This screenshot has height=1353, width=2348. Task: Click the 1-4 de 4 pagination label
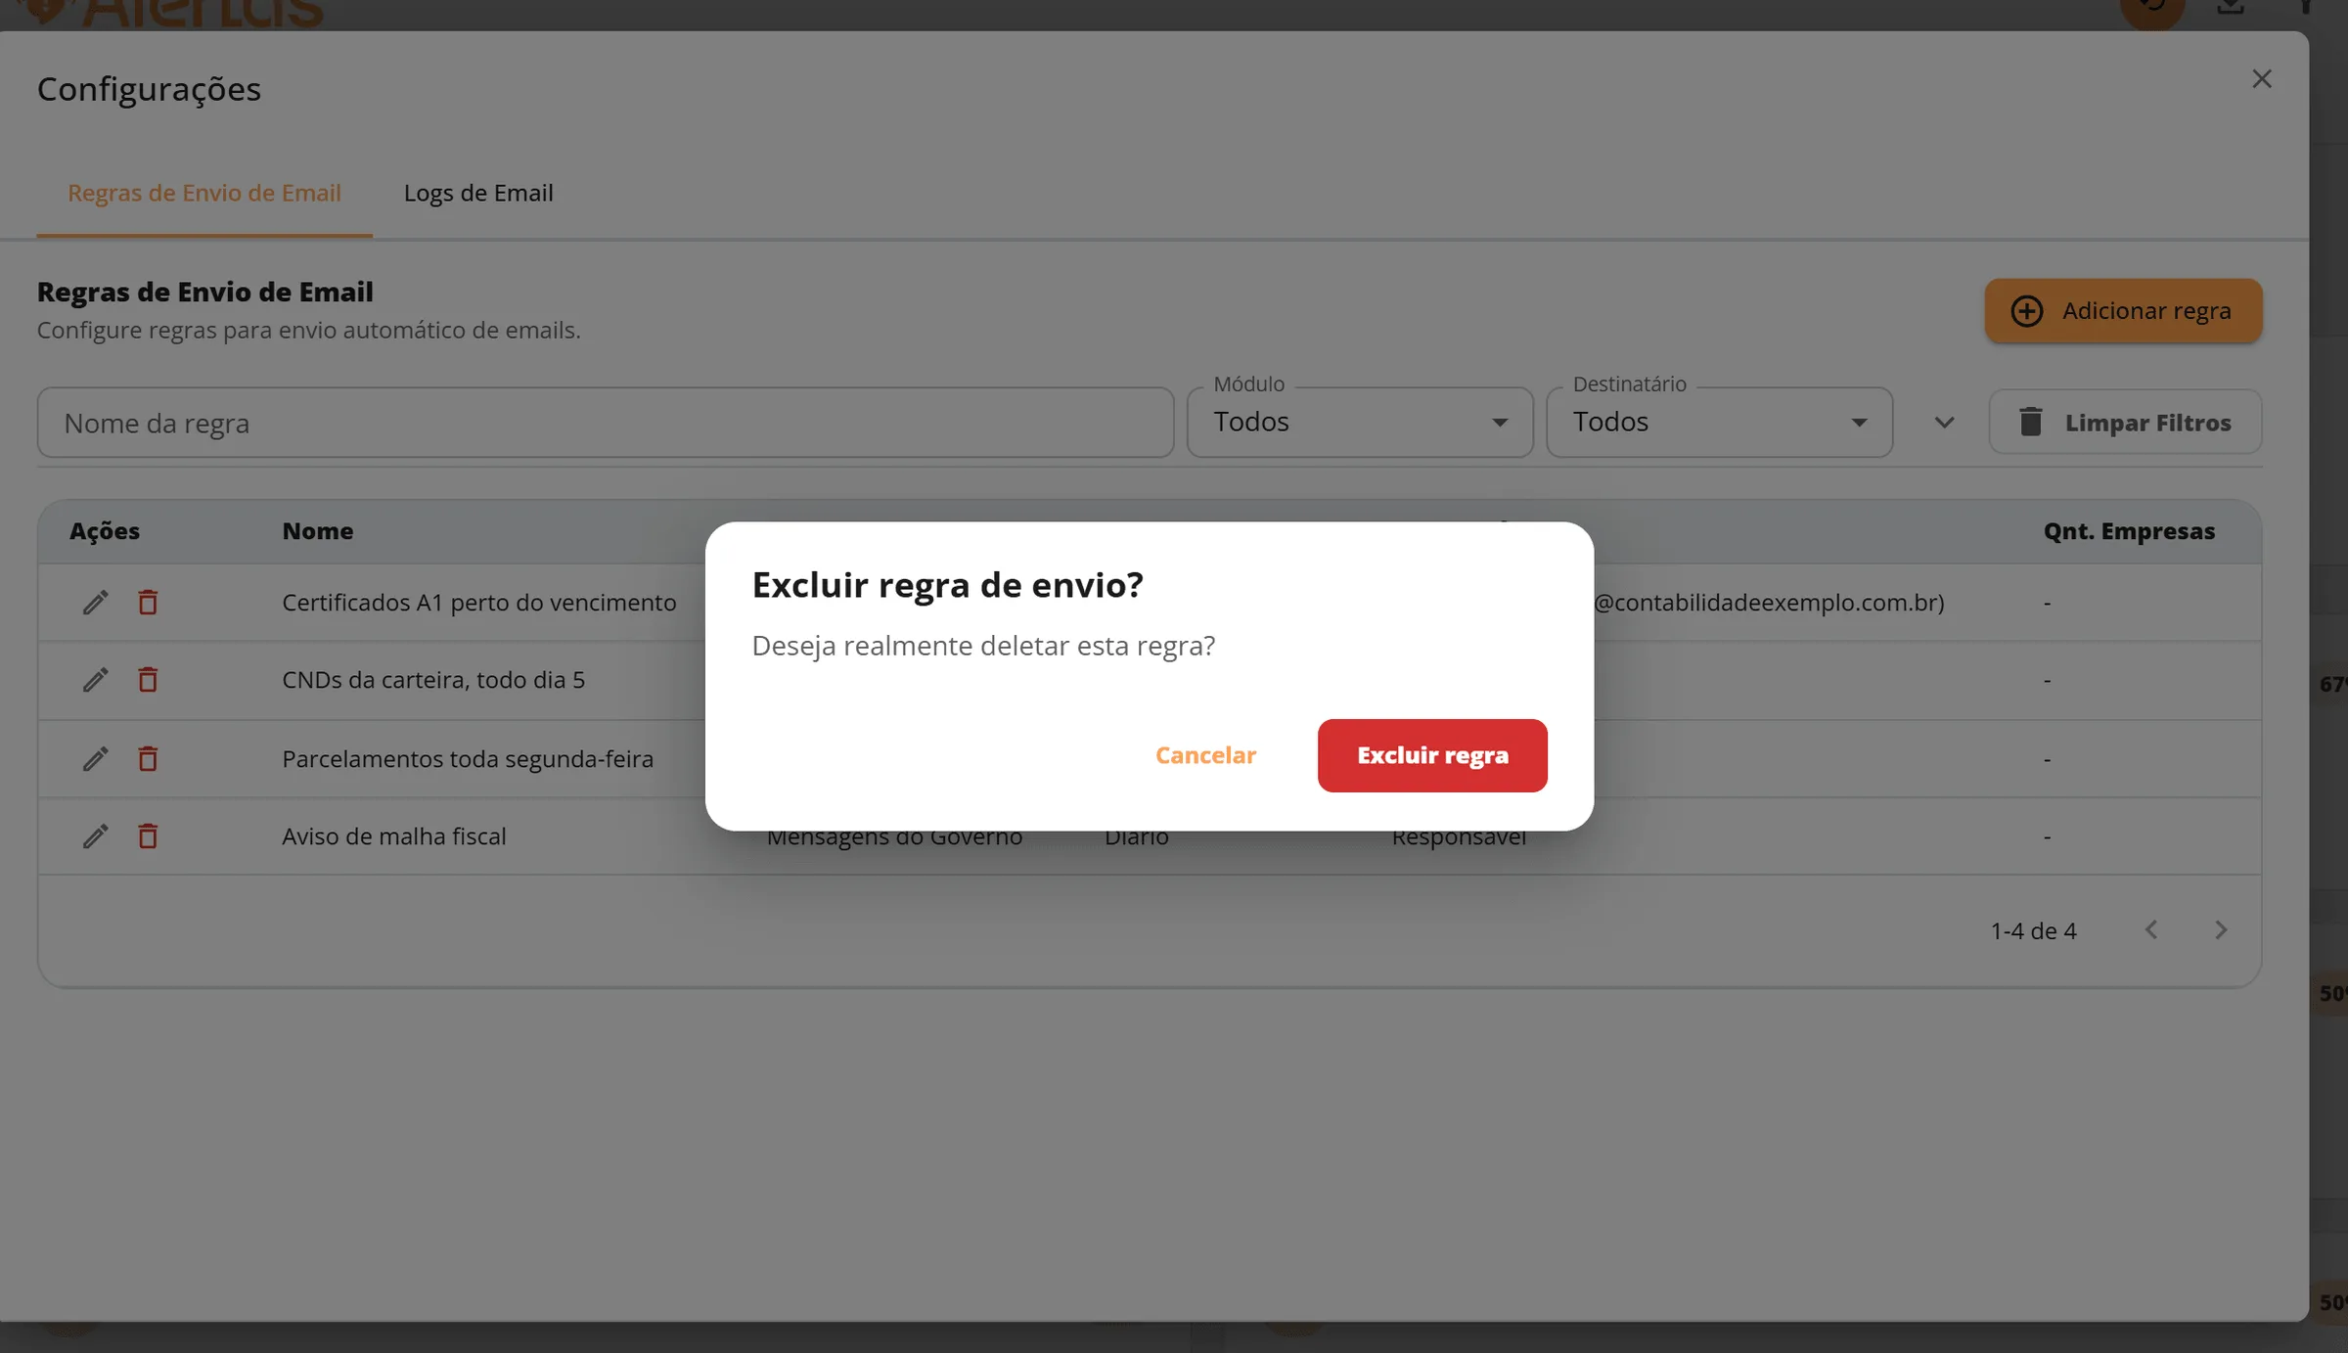(x=2033, y=931)
